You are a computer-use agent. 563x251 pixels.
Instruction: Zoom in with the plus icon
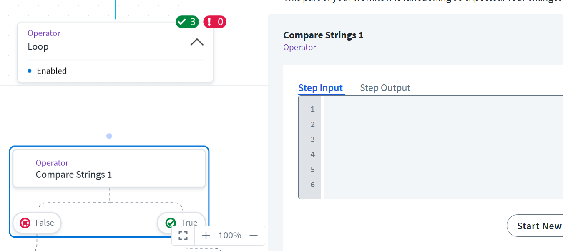pos(206,236)
